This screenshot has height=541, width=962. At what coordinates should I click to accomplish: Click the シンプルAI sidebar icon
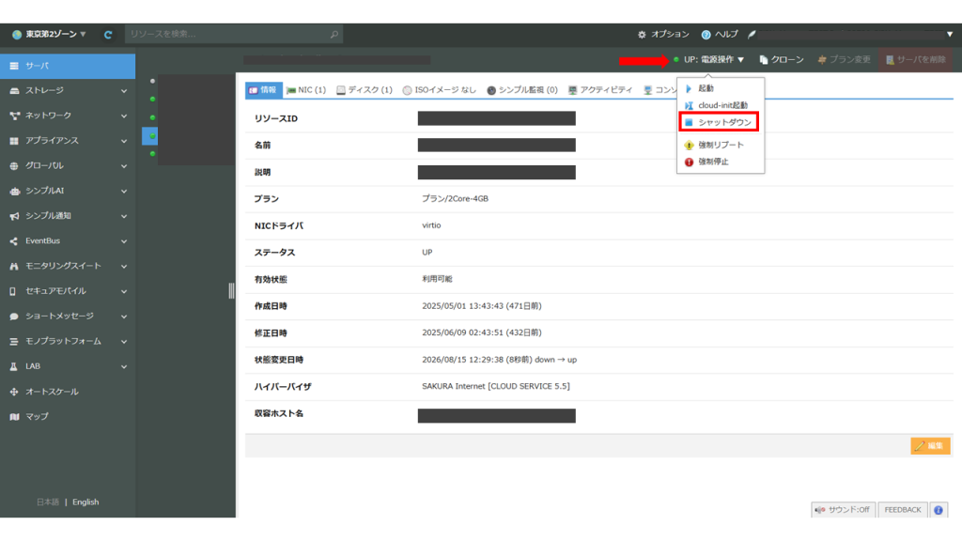[x=14, y=192]
